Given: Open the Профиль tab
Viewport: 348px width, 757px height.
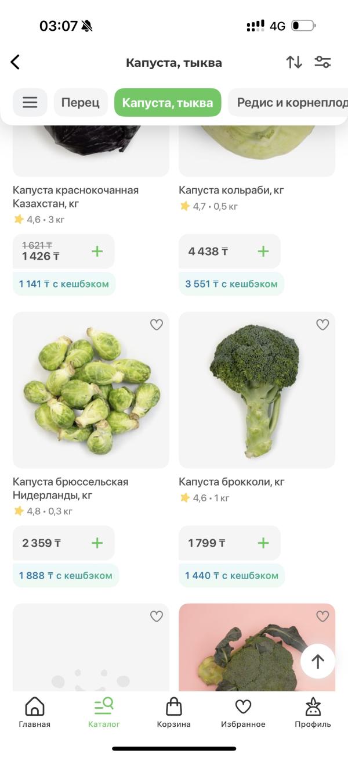Looking at the screenshot, I should click(x=313, y=713).
